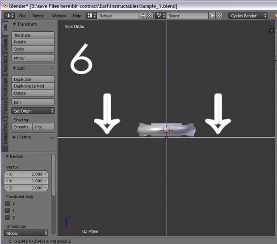Viewport: 277px width, 244px height.
Task: Expand the History panel
Action: pos(14,137)
